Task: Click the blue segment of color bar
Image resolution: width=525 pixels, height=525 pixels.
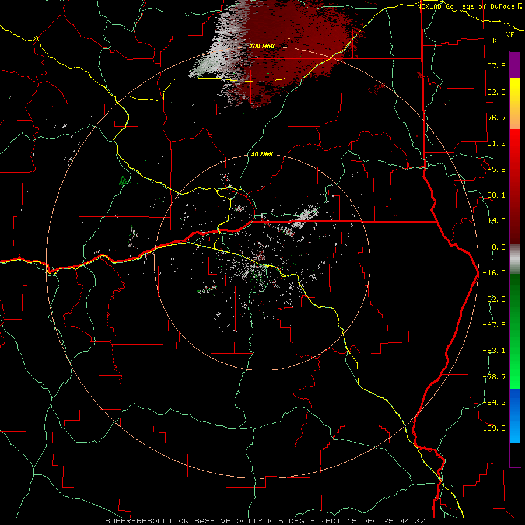Action: click(x=515, y=416)
